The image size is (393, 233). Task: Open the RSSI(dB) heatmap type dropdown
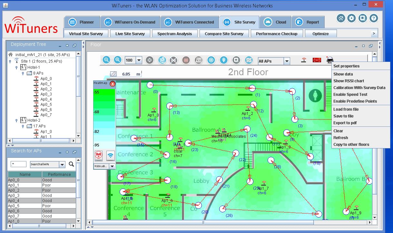point(112,166)
